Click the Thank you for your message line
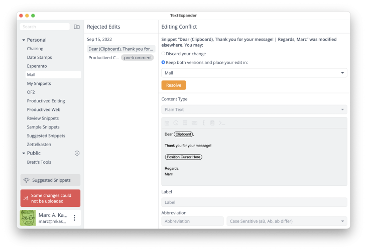Image resolution: width=367 pixels, height=251 pixels. click(188, 146)
